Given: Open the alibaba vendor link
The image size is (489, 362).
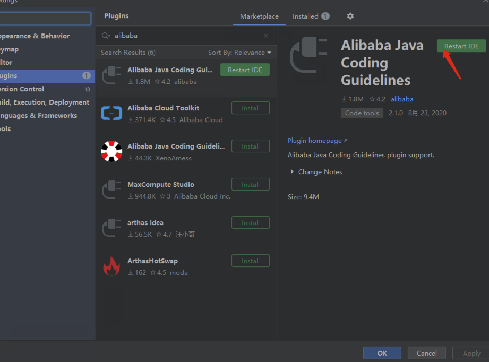Looking at the screenshot, I should tap(402, 99).
